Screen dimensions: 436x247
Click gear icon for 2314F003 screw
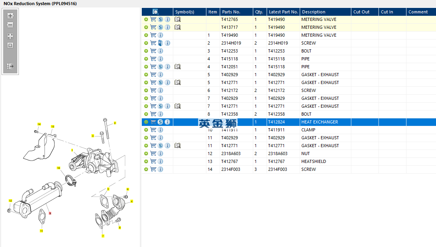coord(146,169)
